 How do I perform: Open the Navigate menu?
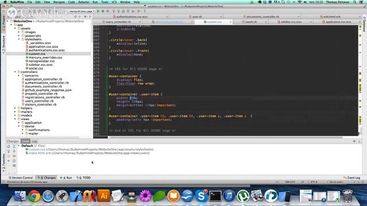pyautogui.click(x=59, y=2)
